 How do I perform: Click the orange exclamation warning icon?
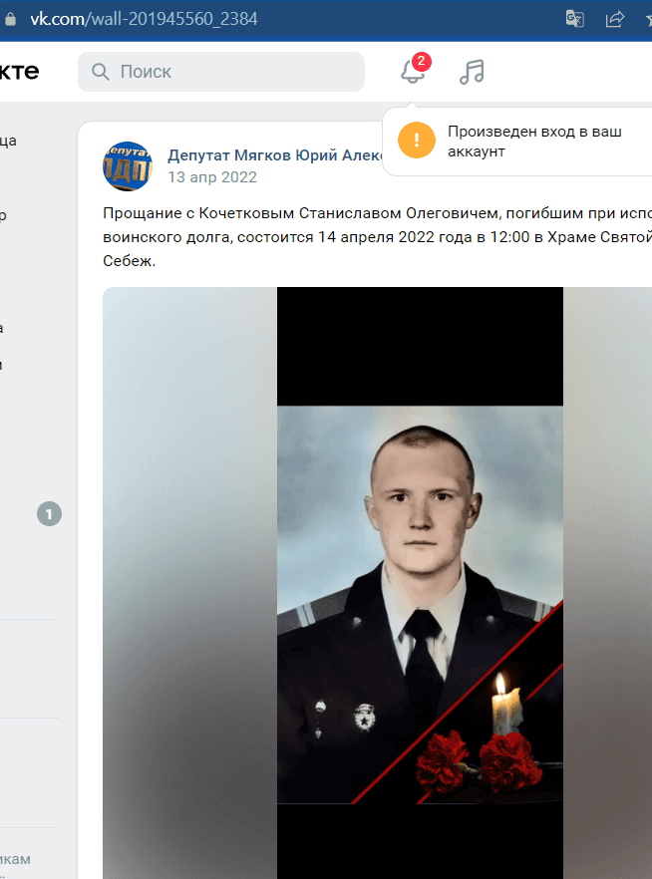pyautogui.click(x=417, y=141)
